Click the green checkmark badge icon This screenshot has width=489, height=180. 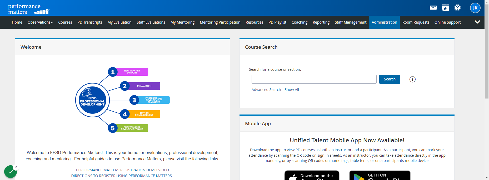pos(11,172)
